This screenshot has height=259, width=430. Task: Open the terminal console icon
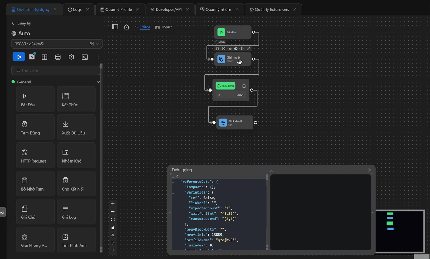pyautogui.click(x=85, y=57)
